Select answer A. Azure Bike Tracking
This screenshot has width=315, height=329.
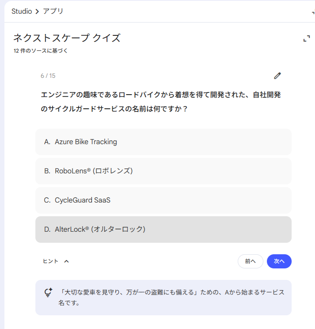[x=163, y=142]
